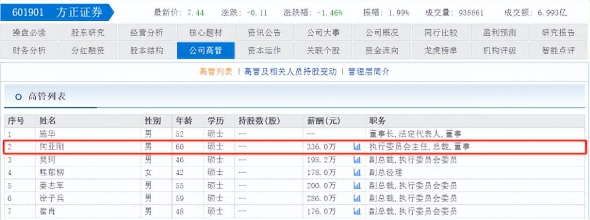View the 盈利预测 tab
This screenshot has width=590, height=220.
[499, 32]
